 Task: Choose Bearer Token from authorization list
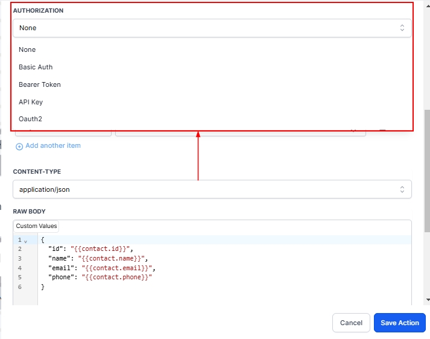pos(40,84)
